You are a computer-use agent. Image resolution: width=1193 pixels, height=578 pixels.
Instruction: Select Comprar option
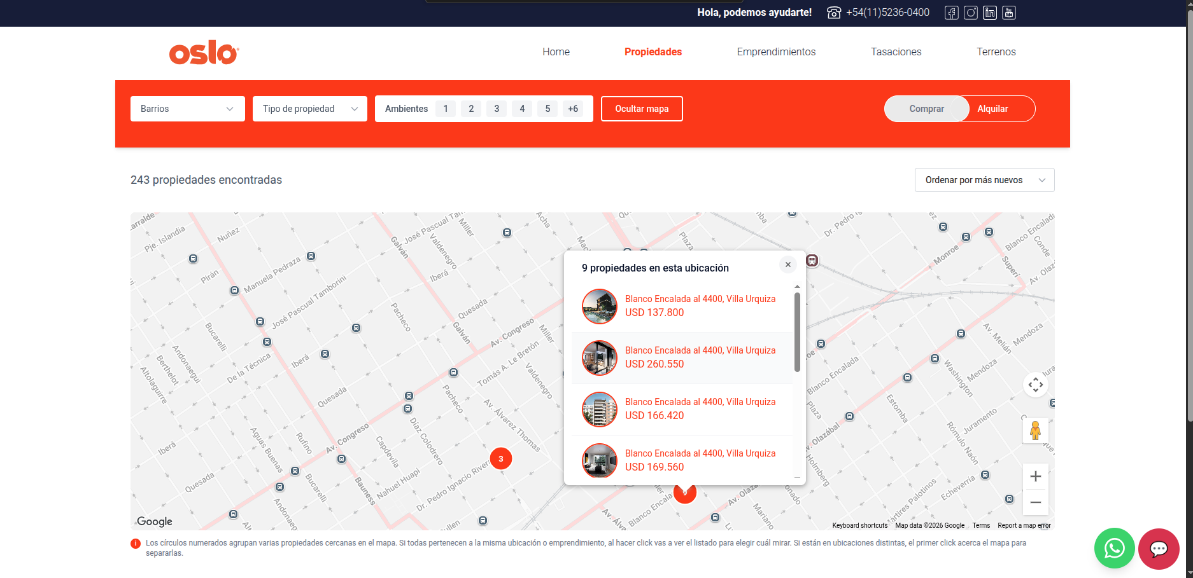point(926,109)
